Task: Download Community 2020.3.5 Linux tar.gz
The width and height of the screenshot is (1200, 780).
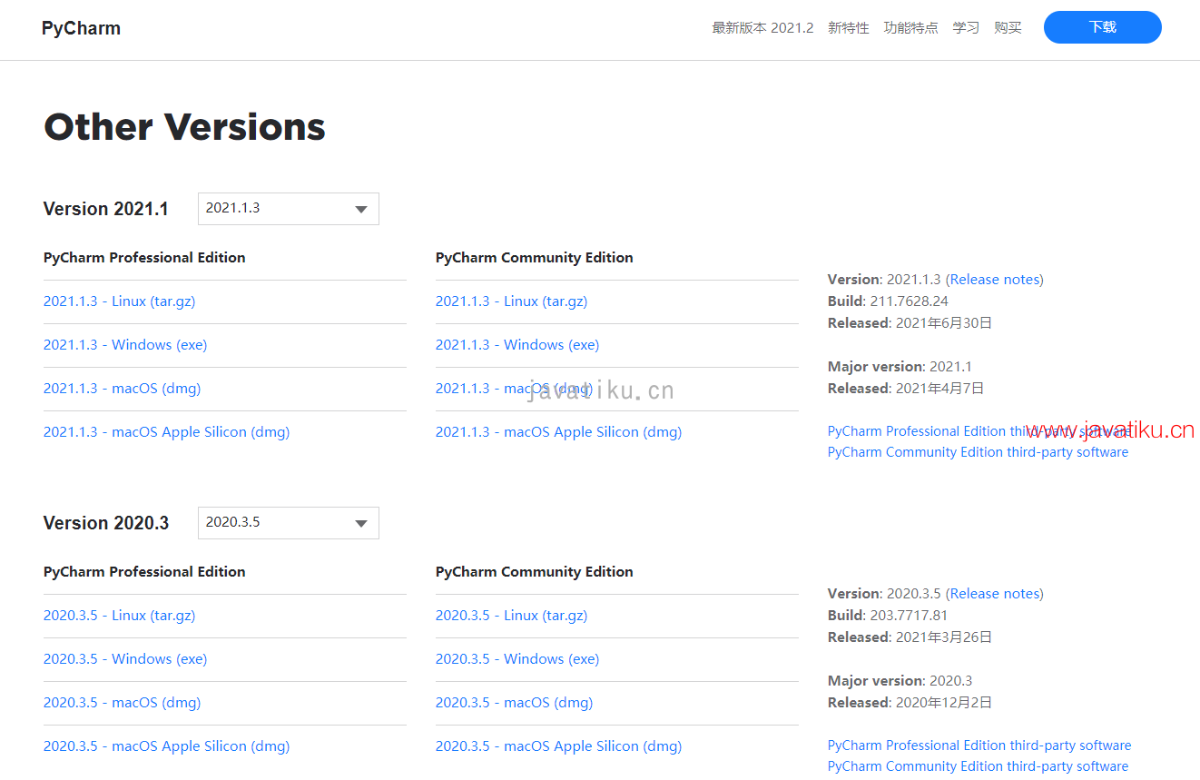Action: click(511, 616)
